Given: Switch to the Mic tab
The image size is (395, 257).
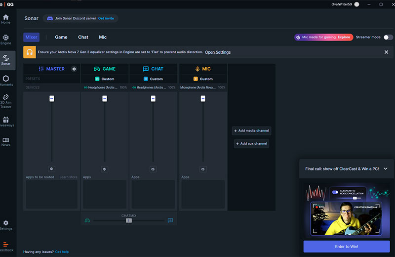Looking at the screenshot, I should coord(103,37).
